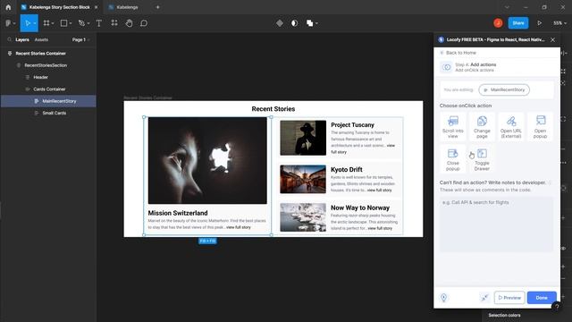Select the Text tool
Screen dimensions: 572x322
(x=99, y=23)
